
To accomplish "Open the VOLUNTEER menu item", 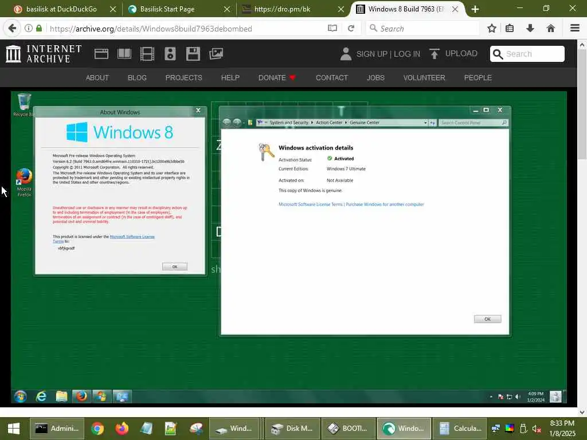I will point(424,78).
